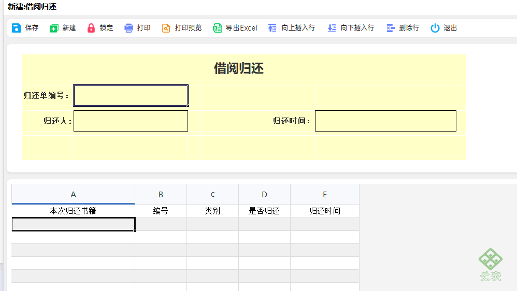Click the 本次归还书籍 header cell

pos(73,211)
